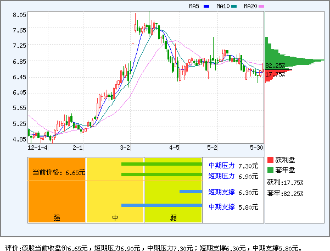This screenshot has width=330, height=251.
Task: Click the orange 强 strength panel label
Action: click(x=57, y=217)
